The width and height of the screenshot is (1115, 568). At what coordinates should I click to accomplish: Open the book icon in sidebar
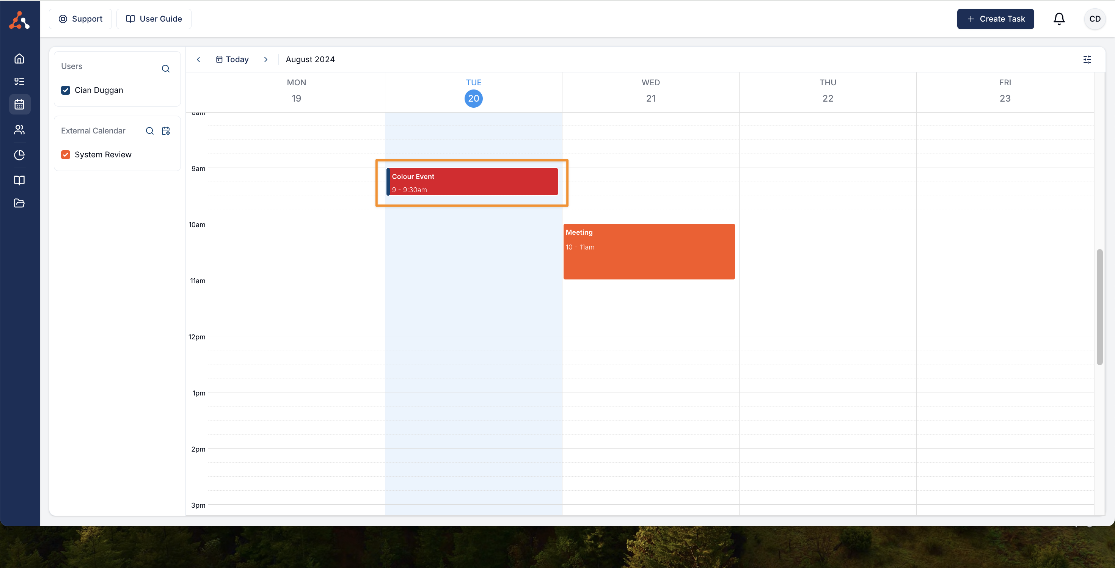[x=19, y=180]
